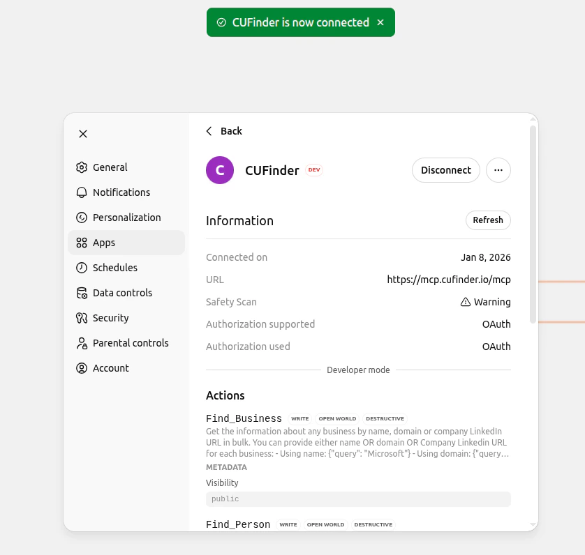585x555 pixels.
Task: Click the Information heading
Action: (x=239, y=220)
